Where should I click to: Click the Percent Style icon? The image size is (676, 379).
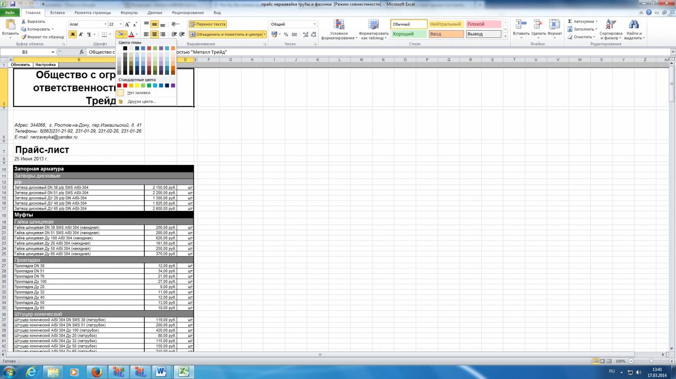[286, 34]
